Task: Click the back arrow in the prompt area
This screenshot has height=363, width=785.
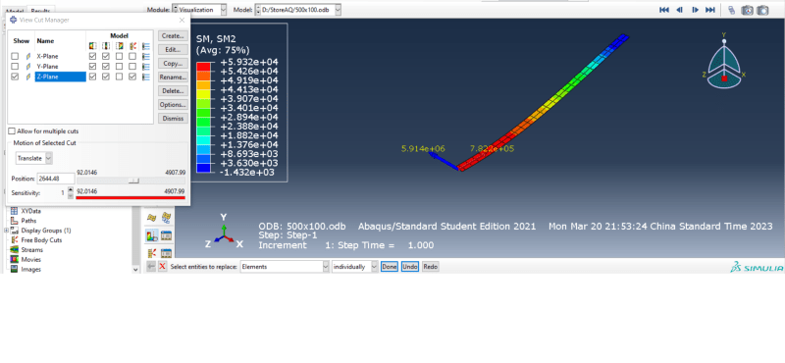Action: [151, 267]
